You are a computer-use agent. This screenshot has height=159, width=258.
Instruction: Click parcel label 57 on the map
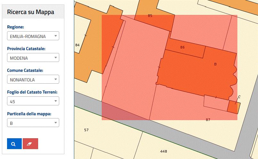pos(86,130)
